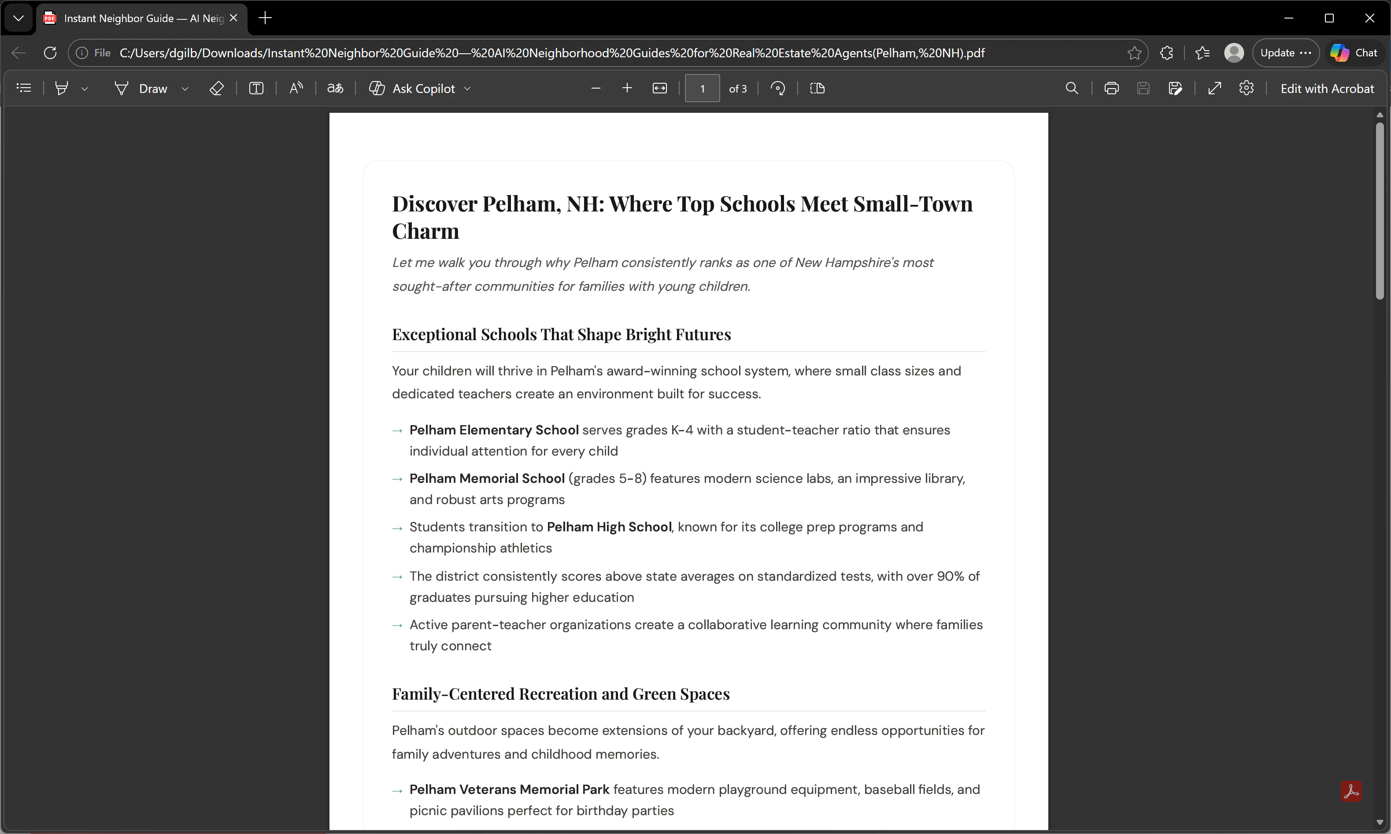Start Read aloud
The width and height of the screenshot is (1391, 834).
pos(296,88)
